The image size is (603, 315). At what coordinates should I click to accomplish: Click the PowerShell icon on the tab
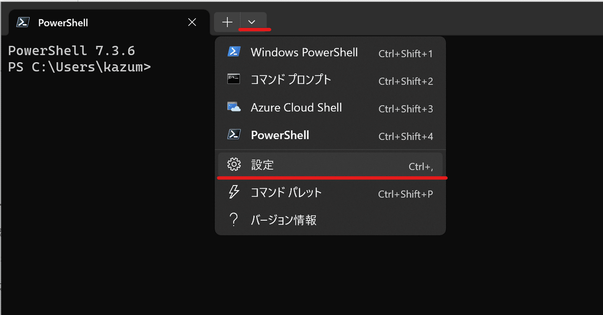tap(22, 22)
